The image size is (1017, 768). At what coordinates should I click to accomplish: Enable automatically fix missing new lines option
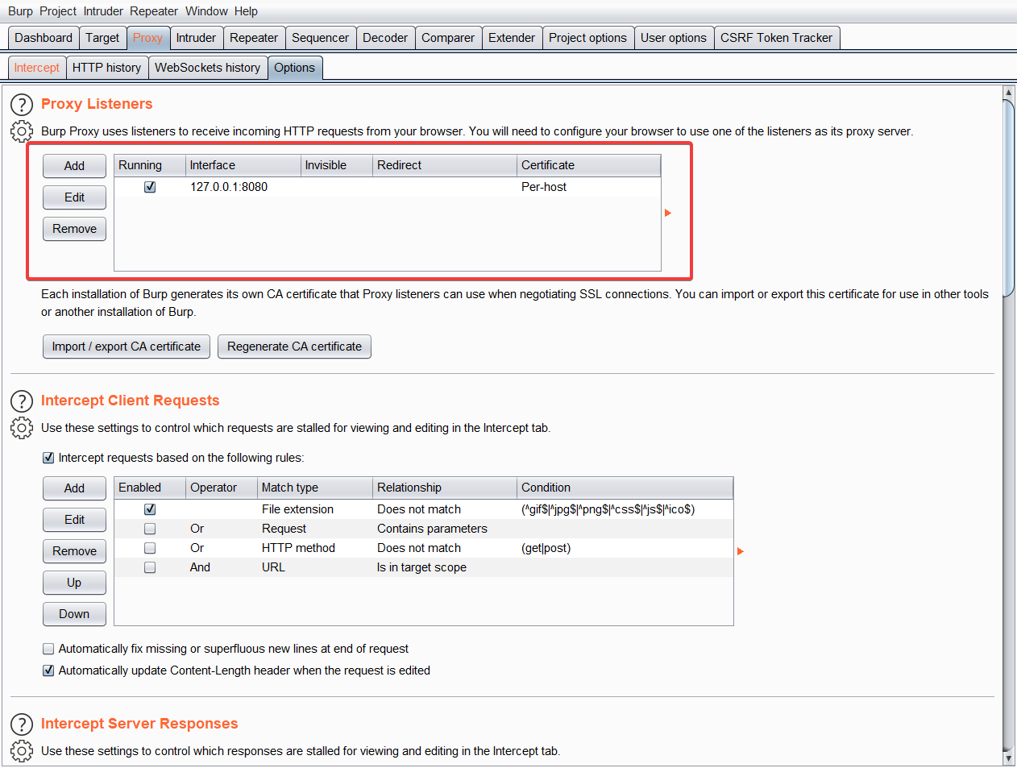click(x=48, y=649)
